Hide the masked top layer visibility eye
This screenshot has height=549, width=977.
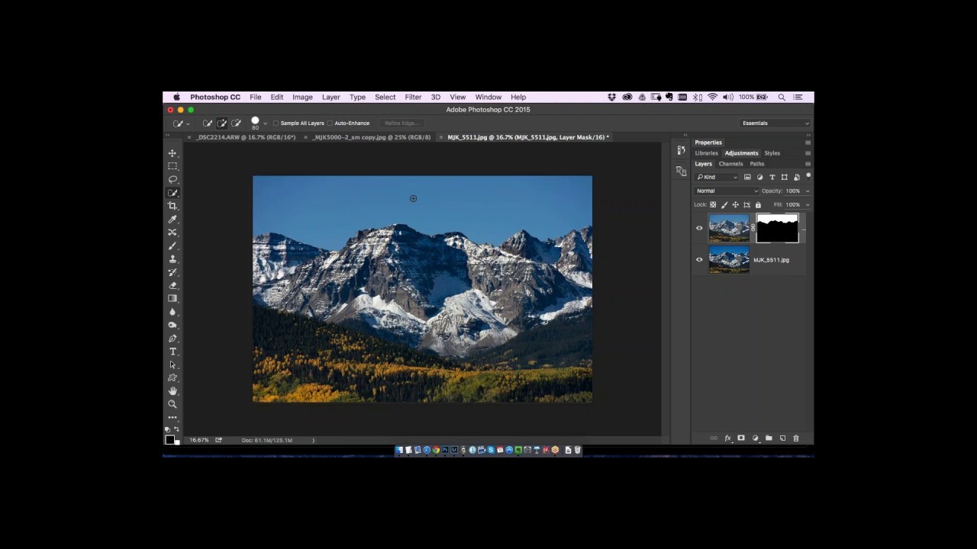coord(699,228)
